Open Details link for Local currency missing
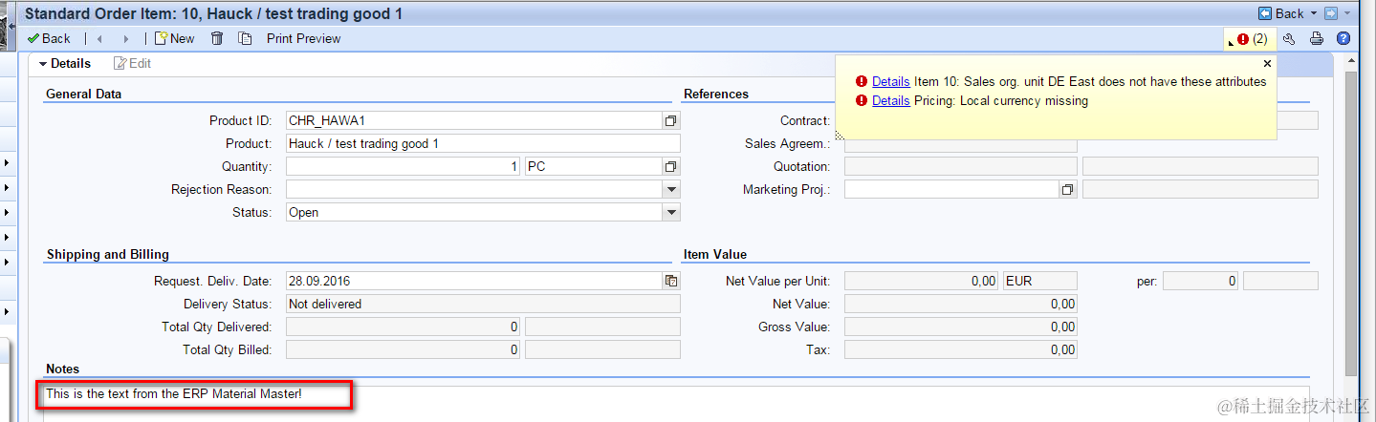The height and width of the screenshot is (422, 1376). pyautogui.click(x=890, y=100)
